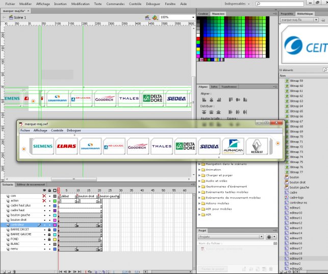The height and width of the screenshot is (274, 328).
Task: Select the controleur layer
Action: [18, 224]
